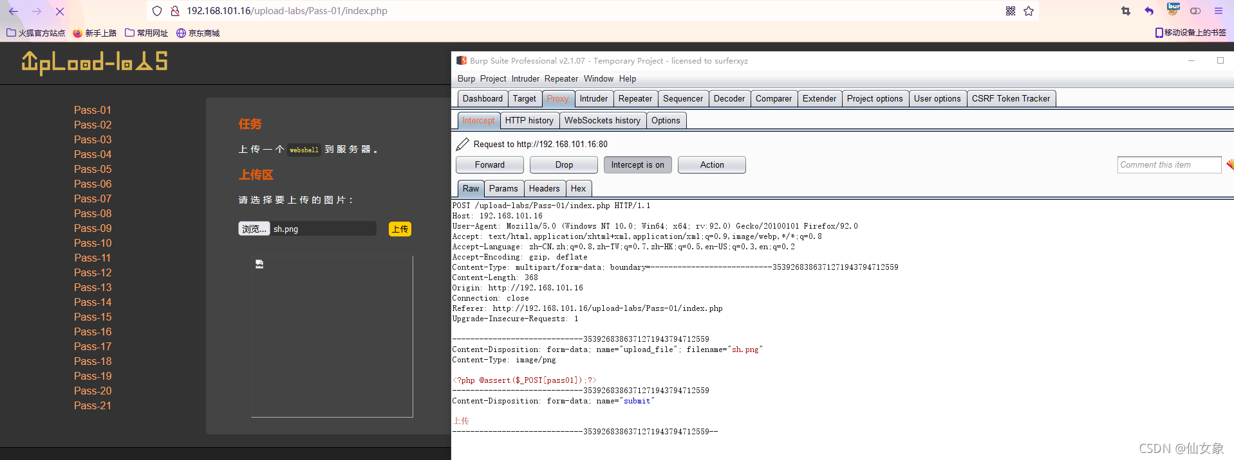Open 移动设备上的书签 bookmarks
Image resolution: width=1234 pixels, height=460 pixels.
(1191, 32)
